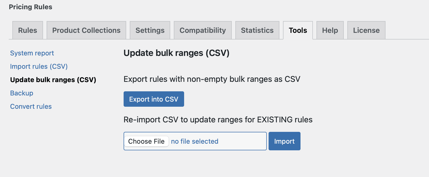Image resolution: width=429 pixels, height=177 pixels.
Task: Click the 'Re-import CSV to update ranges' text
Action: click(x=218, y=120)
